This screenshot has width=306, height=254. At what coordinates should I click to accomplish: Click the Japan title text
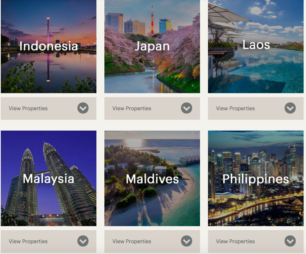152,47
